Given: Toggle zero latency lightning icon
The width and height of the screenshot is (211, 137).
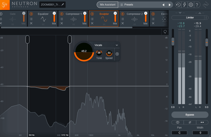Looking at the screenshot, I should 184,5.
